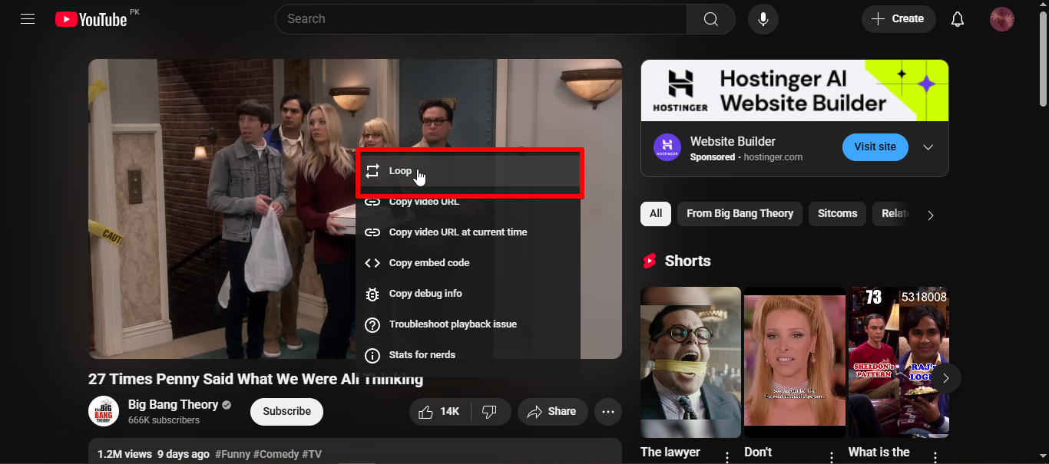
Task: Select the All filter chip
Action: coord(655,214)
